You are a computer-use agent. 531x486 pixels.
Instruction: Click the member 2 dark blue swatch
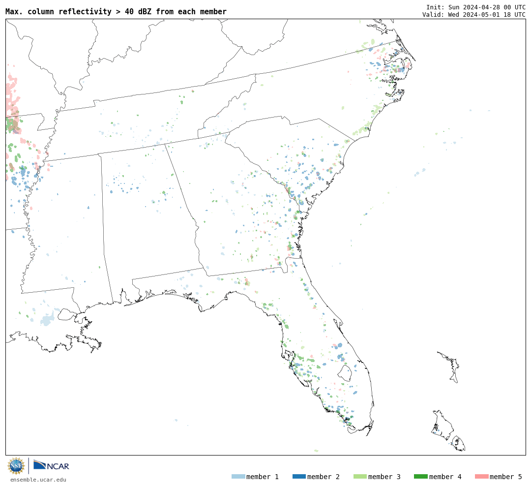[299, 476]
